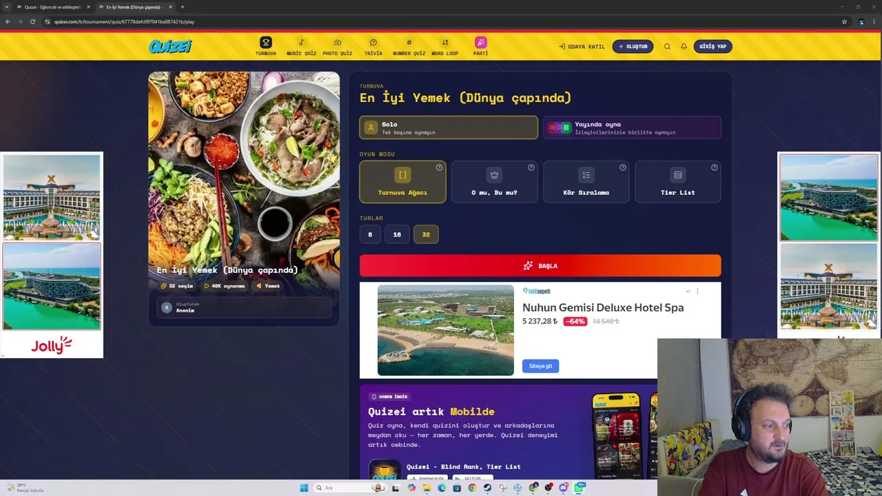
Task: Open the Chrome profile avatar
Action: [861, 21]
